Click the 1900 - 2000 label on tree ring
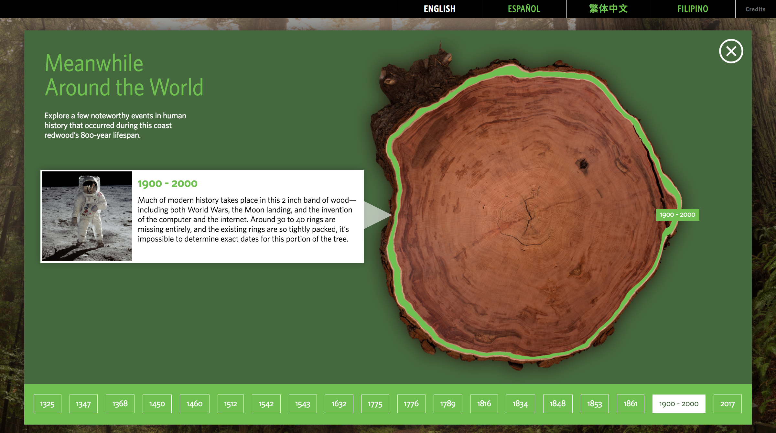The height and width of the screenshot is (433, 776). coord(677,215)
